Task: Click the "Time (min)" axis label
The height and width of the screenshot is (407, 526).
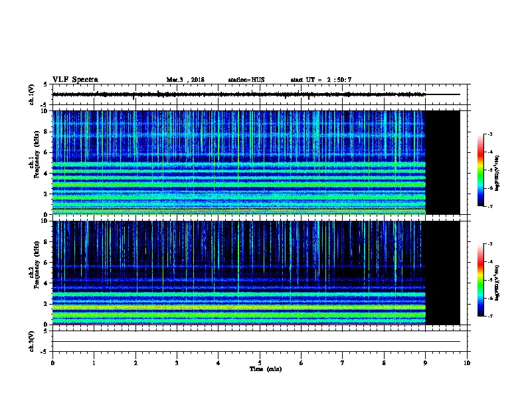Action: 266,369
